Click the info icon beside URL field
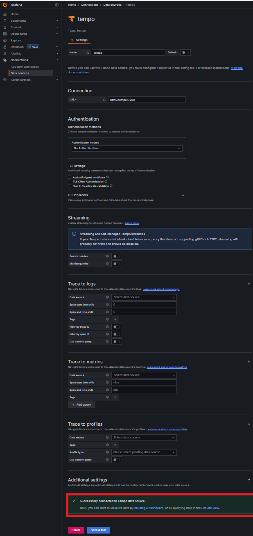This screenshot has width=253, height=536. (x=104, y=100)
